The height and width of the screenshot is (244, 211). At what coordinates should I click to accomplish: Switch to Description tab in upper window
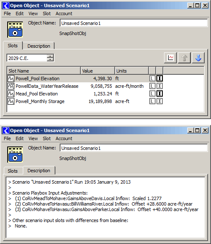pyautogui.click(x=39, y=46)
